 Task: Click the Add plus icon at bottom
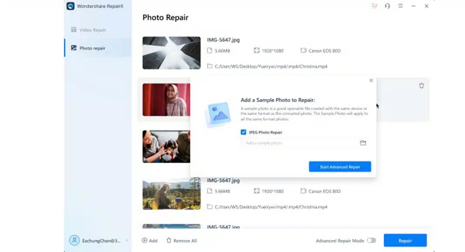tap(144, 240)
